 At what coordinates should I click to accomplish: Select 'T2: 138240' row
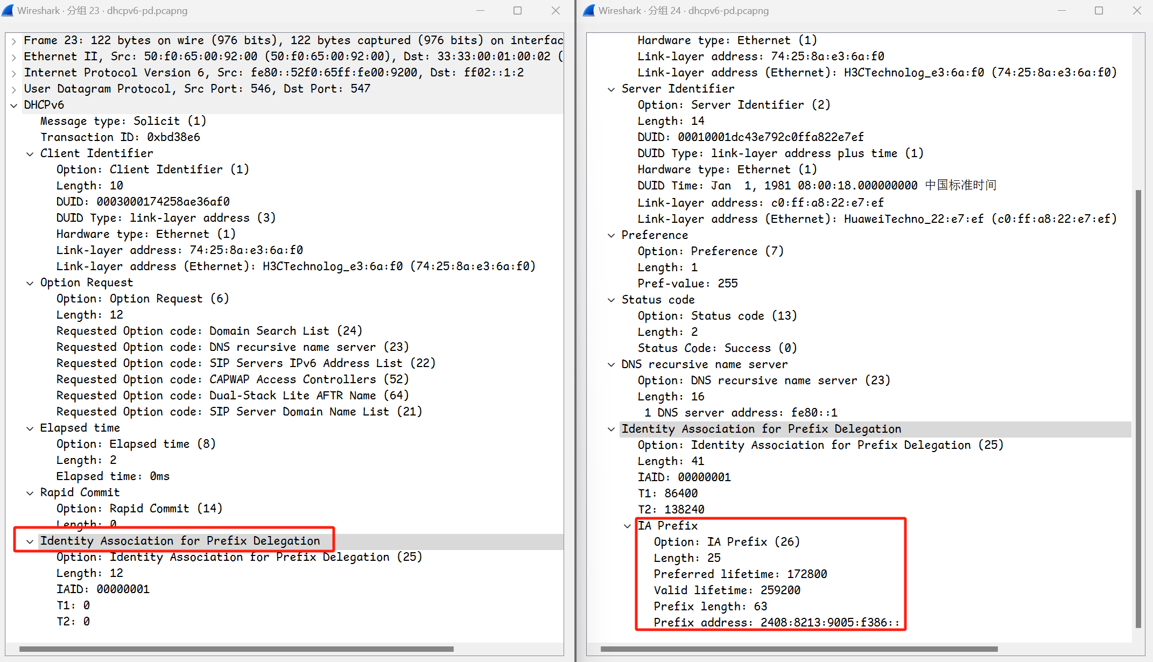[671, 510]
